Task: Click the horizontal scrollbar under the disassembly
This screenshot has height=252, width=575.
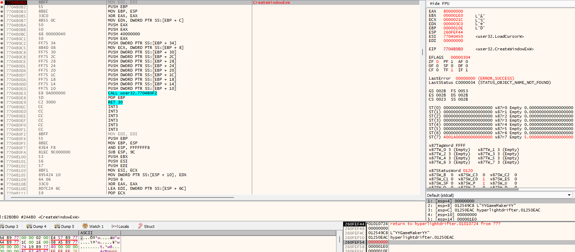Action: tap(122, 197)
